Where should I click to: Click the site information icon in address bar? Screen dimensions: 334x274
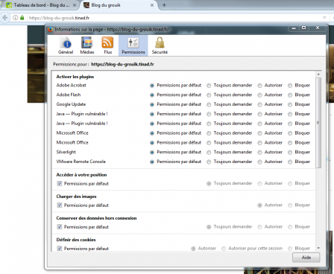[x=16, y=18]
